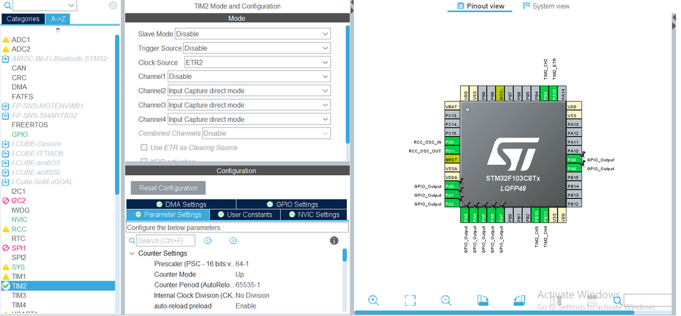Click the Reset Configuration button
Screen dimensions: 681x316
[168, 188]
